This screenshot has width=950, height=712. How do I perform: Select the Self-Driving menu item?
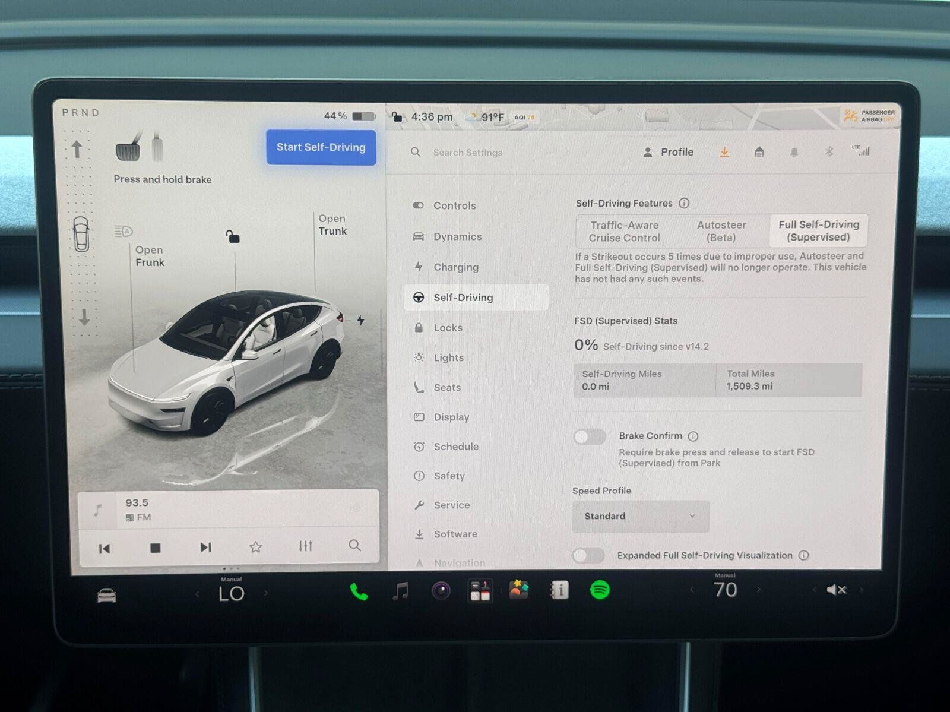point(476,298)
